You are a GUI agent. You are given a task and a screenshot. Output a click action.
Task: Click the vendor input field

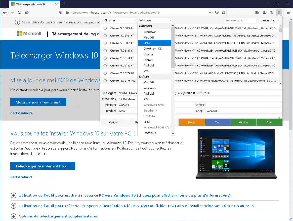pos(244,105)
